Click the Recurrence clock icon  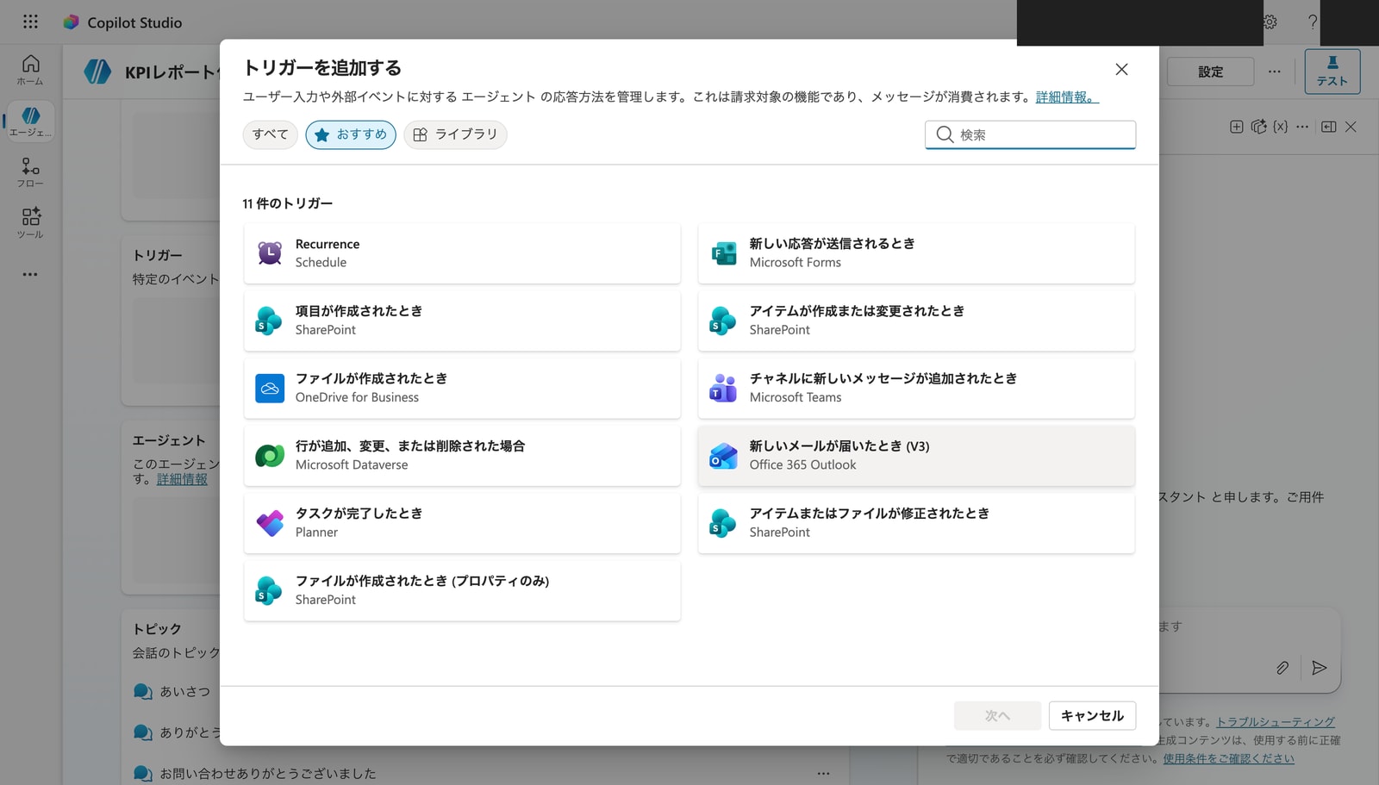pyautogui.click(x=270, y=253)
